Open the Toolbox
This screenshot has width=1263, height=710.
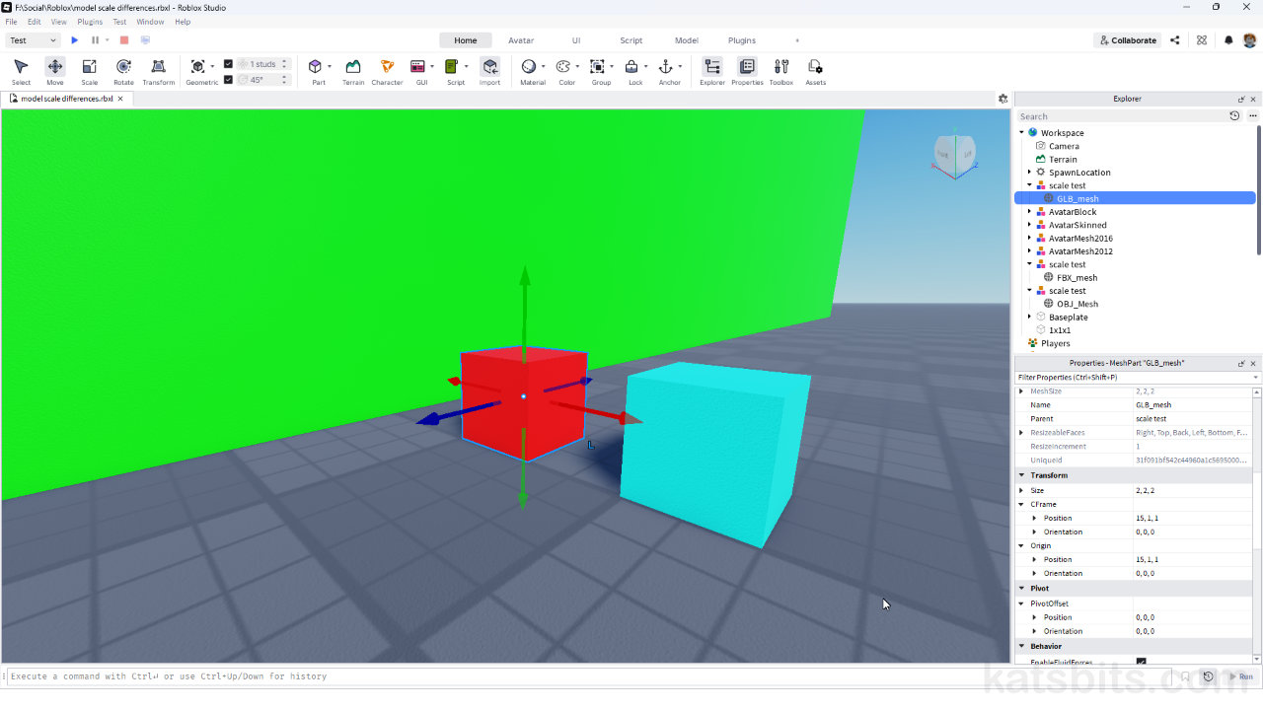pos(781,71)
